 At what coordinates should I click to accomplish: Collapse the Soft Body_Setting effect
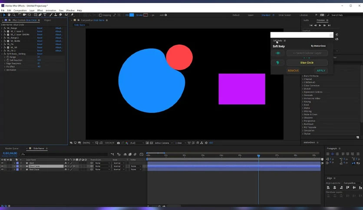2,54
